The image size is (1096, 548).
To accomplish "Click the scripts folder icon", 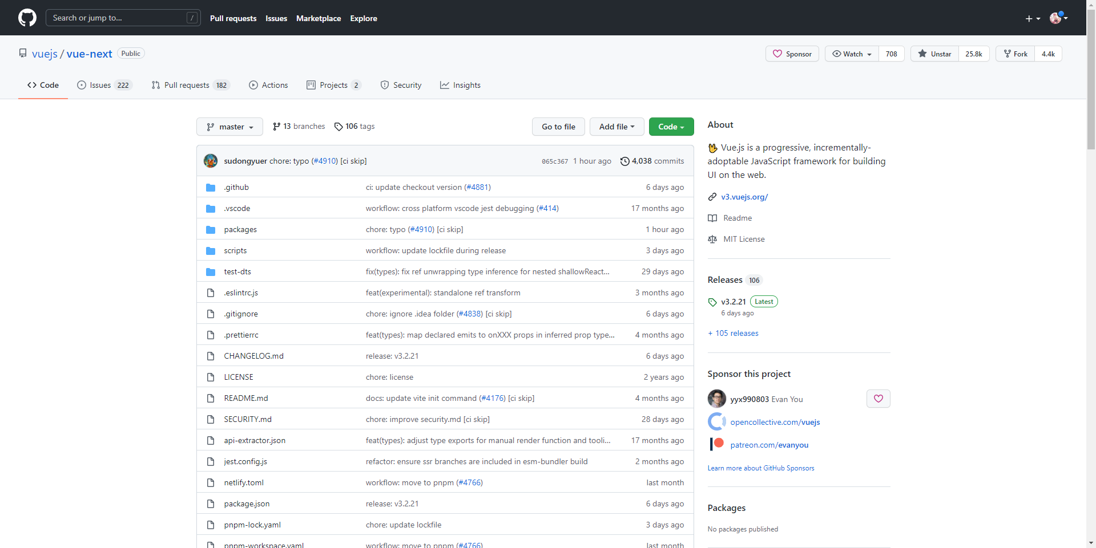I will [x=211, y=250].
